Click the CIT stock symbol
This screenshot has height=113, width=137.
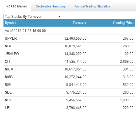pyautogui.click(x=7, y=61)
